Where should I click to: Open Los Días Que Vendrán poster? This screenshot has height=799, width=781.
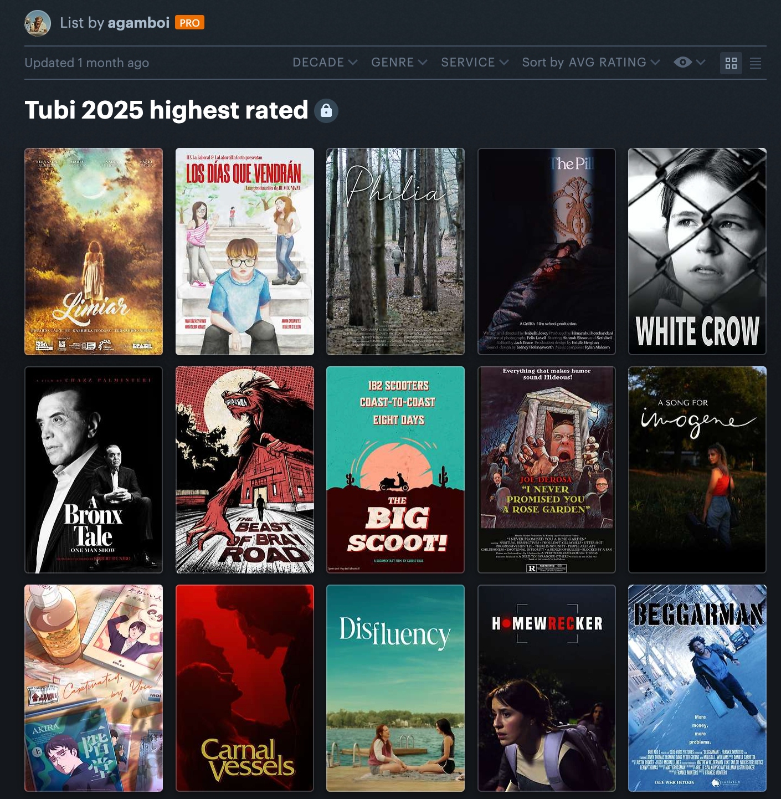[245, 252]
